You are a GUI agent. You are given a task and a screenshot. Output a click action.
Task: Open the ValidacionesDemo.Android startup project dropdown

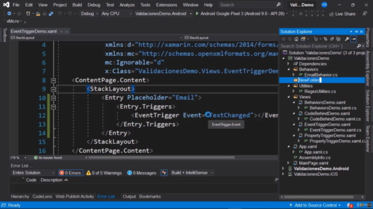[163, 14]
